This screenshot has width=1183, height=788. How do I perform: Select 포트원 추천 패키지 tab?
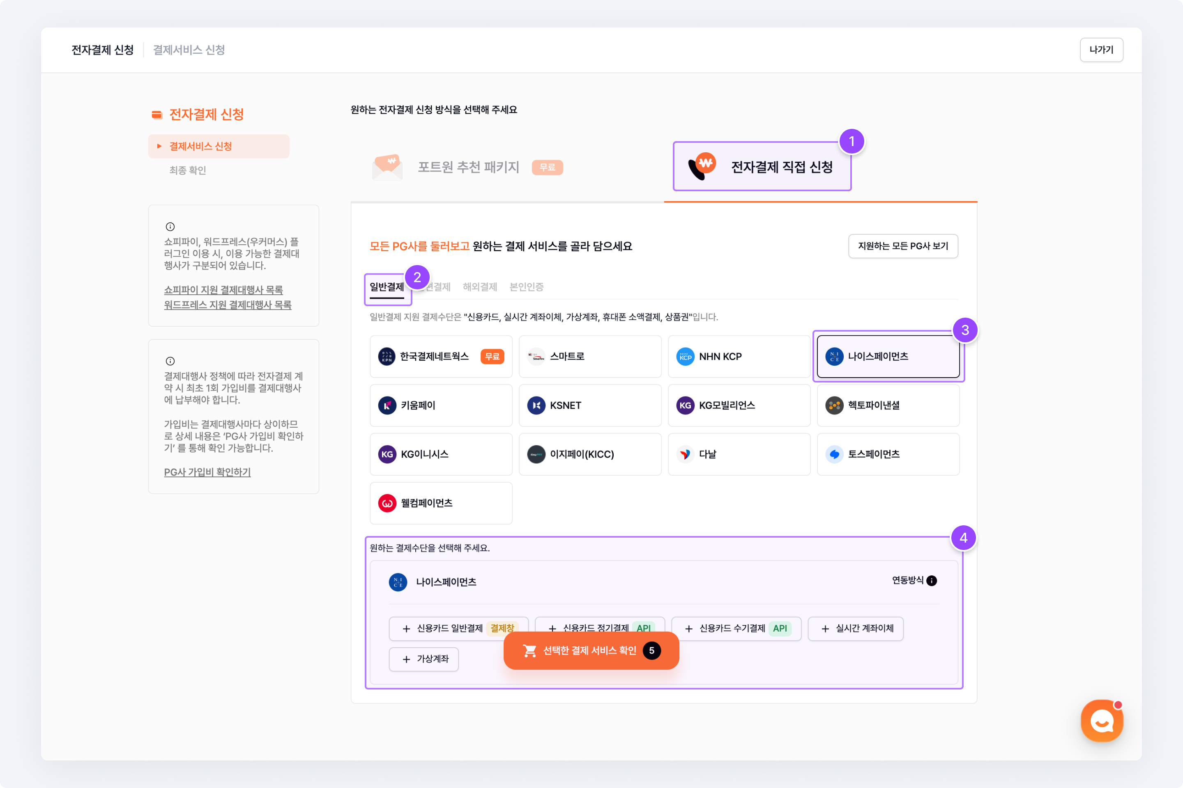[468, 167]
